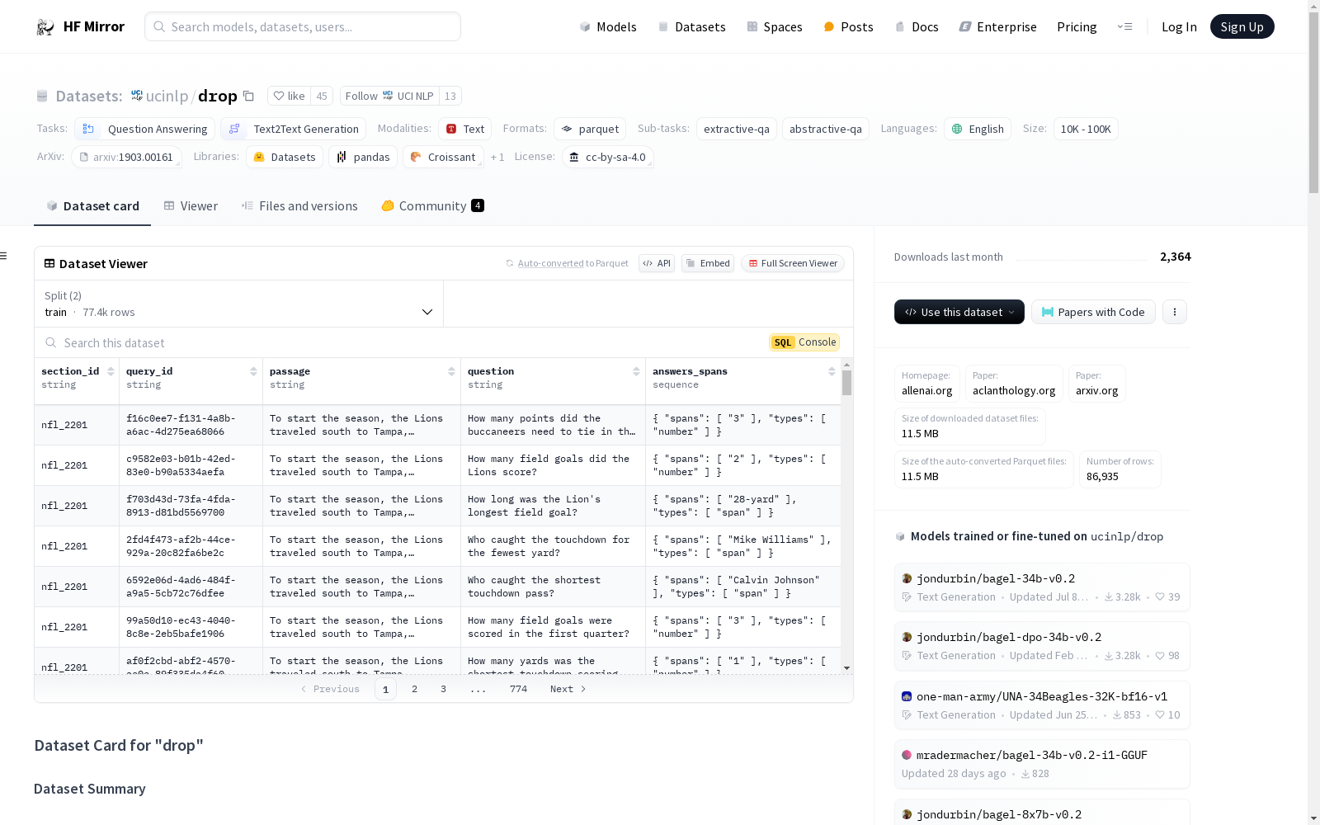Focus the main search models input
This screenshot has height=825, width=1320.
[x=303, y=26]
